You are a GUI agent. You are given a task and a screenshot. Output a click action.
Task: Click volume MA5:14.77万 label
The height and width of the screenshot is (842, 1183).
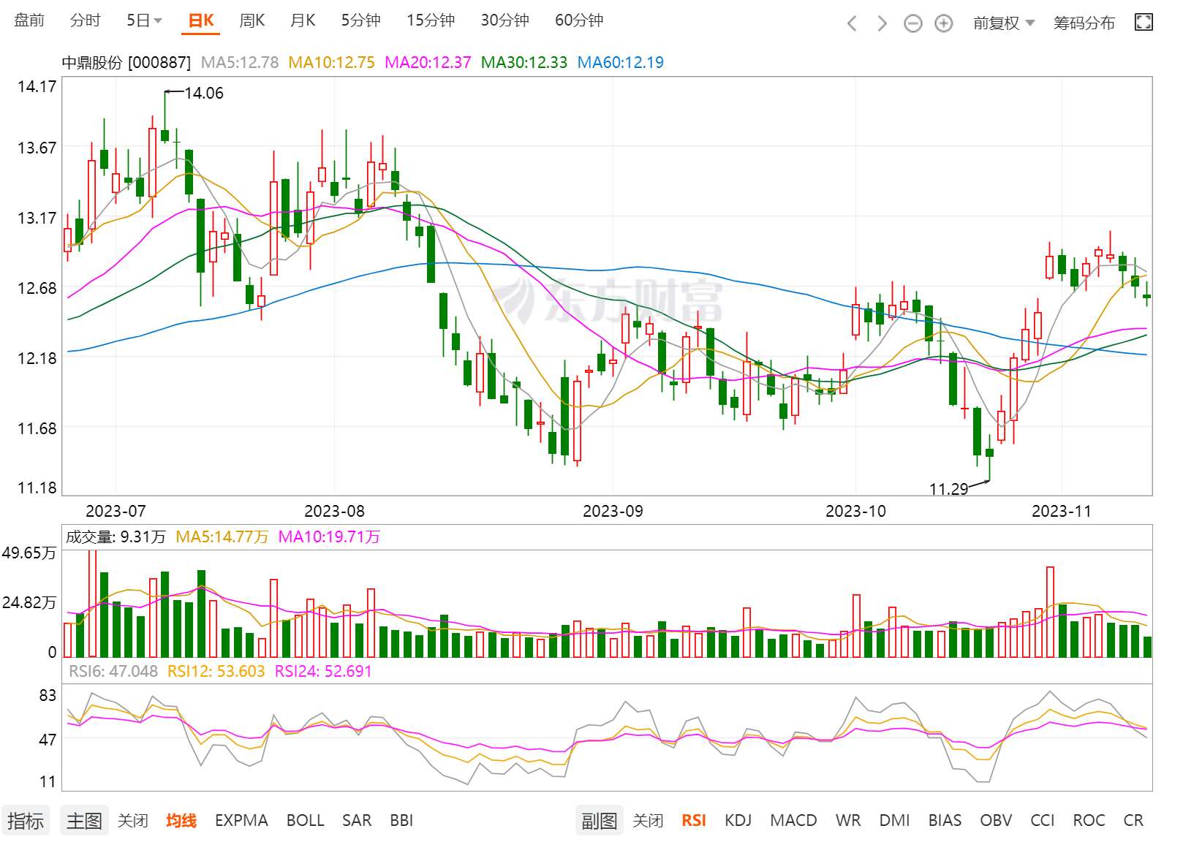coord(222,537)
